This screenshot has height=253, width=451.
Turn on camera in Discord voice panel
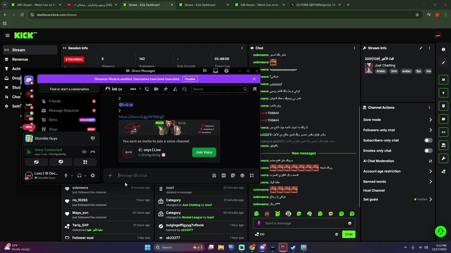(x=36, y=162)
